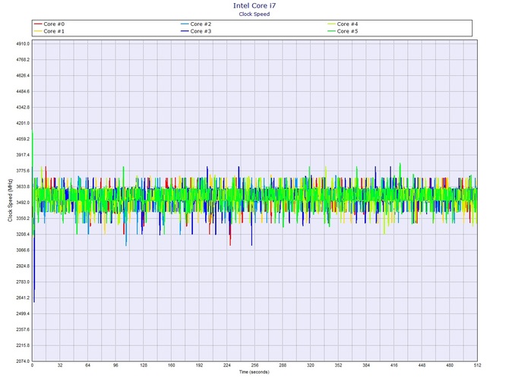Click the 384 x-axis time label

(x=366, y=365)
